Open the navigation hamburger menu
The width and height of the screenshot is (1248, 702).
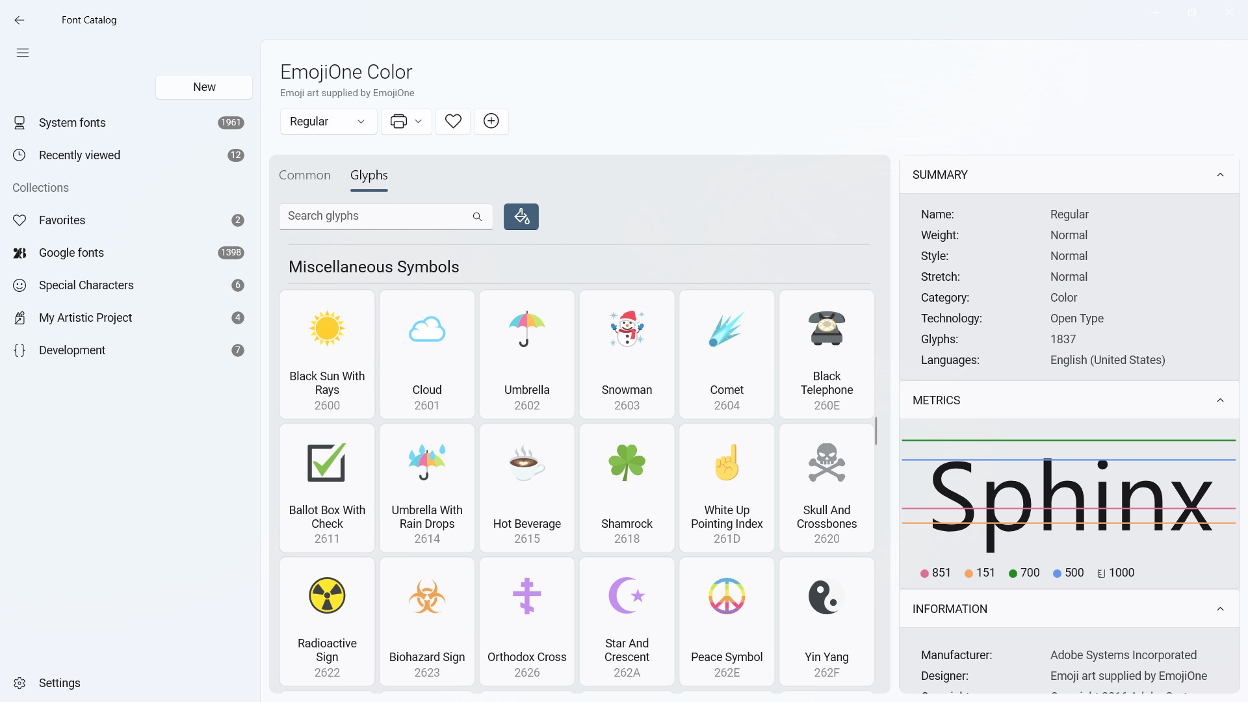[x=22, y=53]
